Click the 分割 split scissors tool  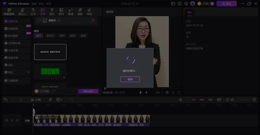[35, 100]
